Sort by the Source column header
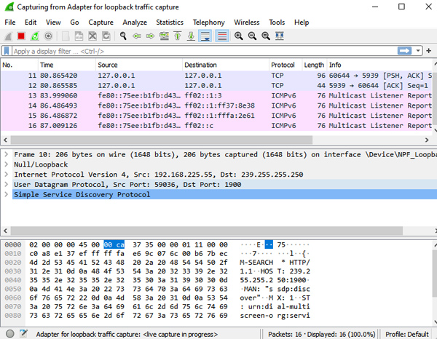Image resolution: width=437 pixels, height=339 pixels. point(139,65)
